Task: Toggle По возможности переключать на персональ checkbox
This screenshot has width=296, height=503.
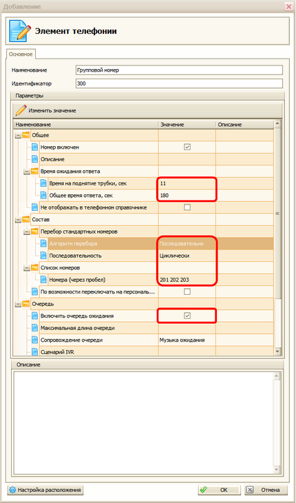Action: [x=187, y=291]
